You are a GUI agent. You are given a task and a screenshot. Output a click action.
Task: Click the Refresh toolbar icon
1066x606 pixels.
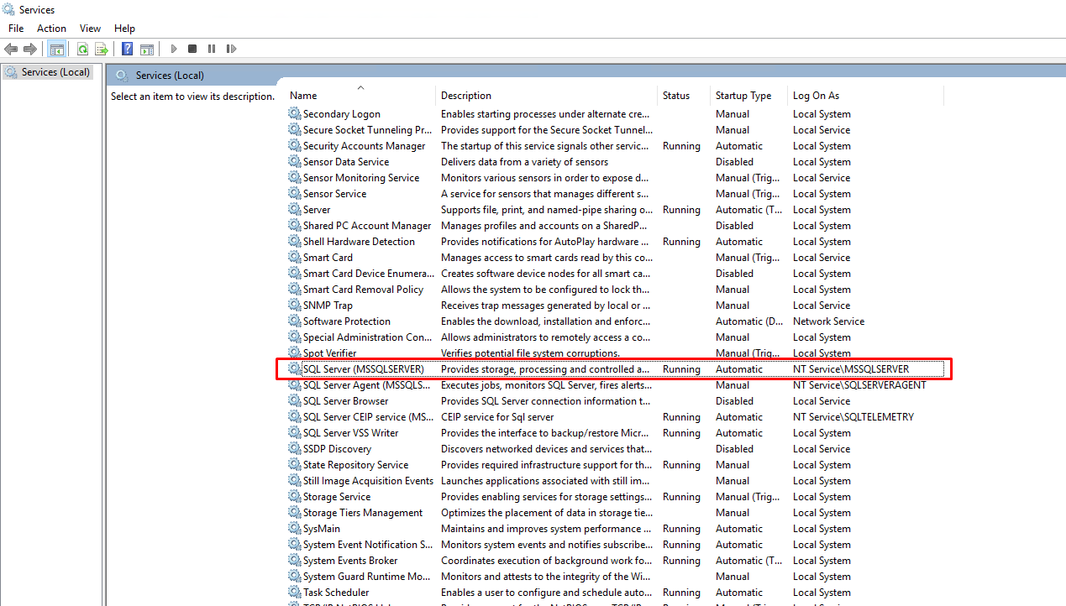[x=82, y=50]
